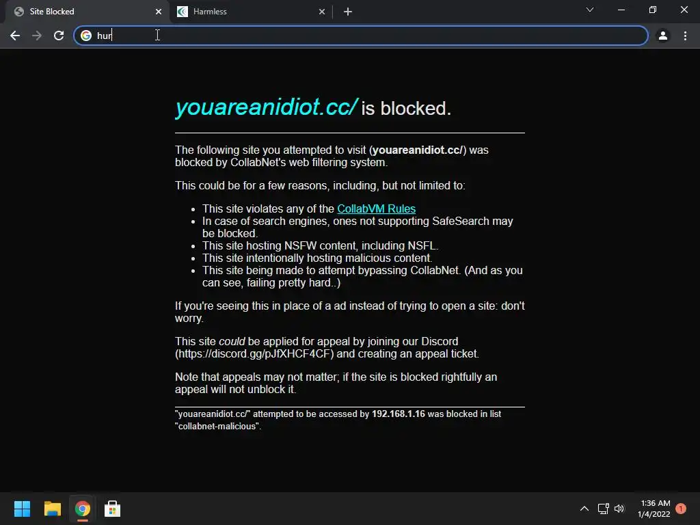Close the Harmless tab
Viewport: 700px width, 525px height.
(322, 12)
